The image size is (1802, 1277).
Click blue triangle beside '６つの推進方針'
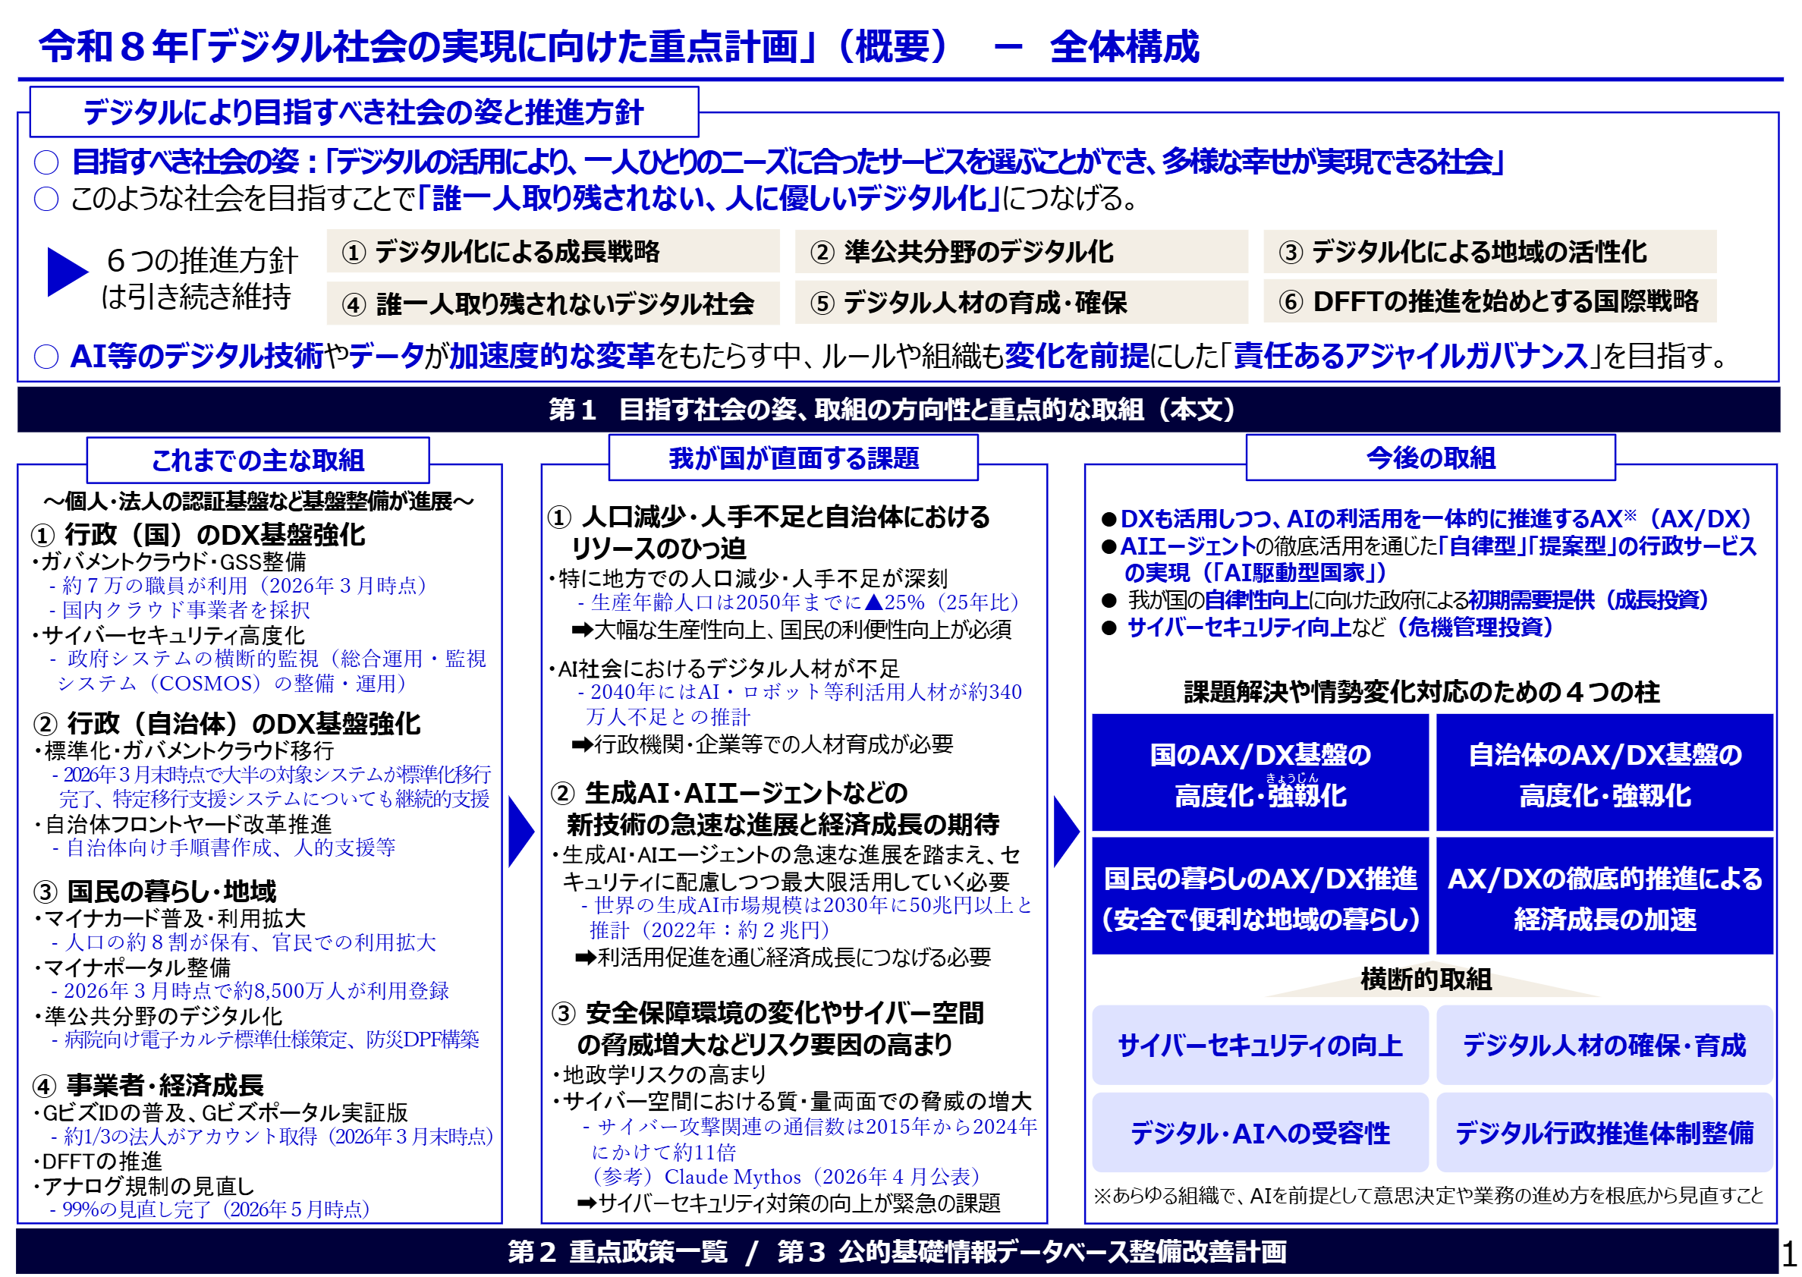pyautogui.click(x=68, y=272)
